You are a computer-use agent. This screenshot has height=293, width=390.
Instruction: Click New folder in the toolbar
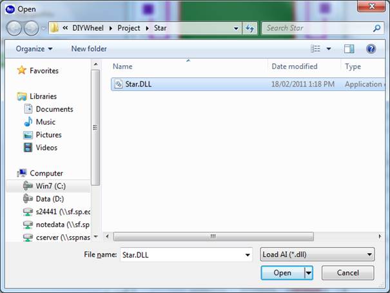tap(89, 48)
